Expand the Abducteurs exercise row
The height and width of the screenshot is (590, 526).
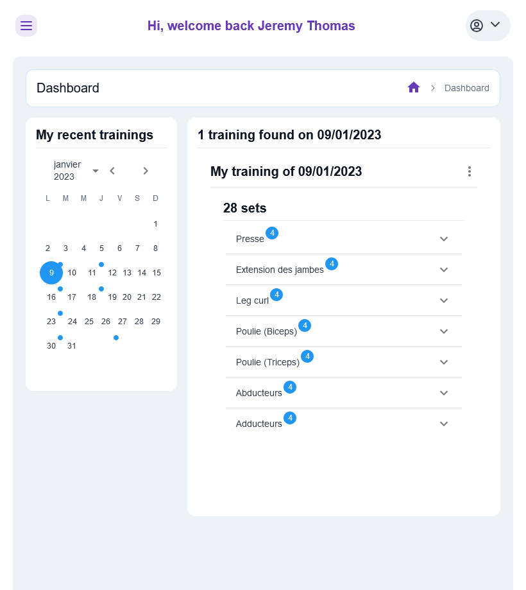443,393
